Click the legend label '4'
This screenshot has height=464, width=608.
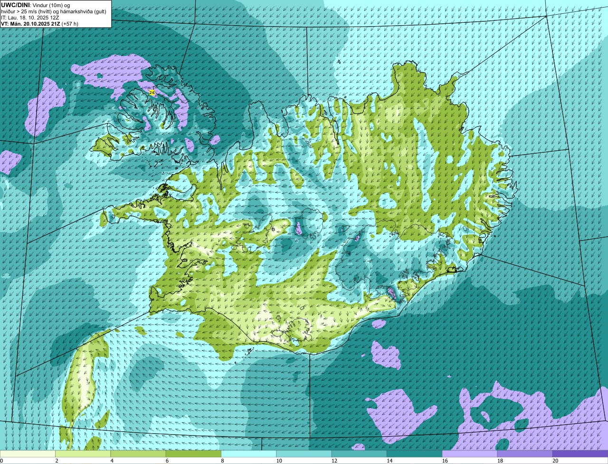[112, 461]
